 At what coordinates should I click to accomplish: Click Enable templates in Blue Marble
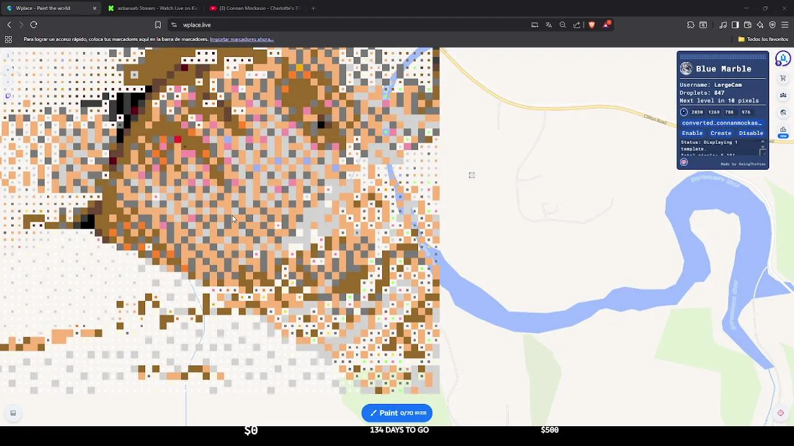(692, 133)
